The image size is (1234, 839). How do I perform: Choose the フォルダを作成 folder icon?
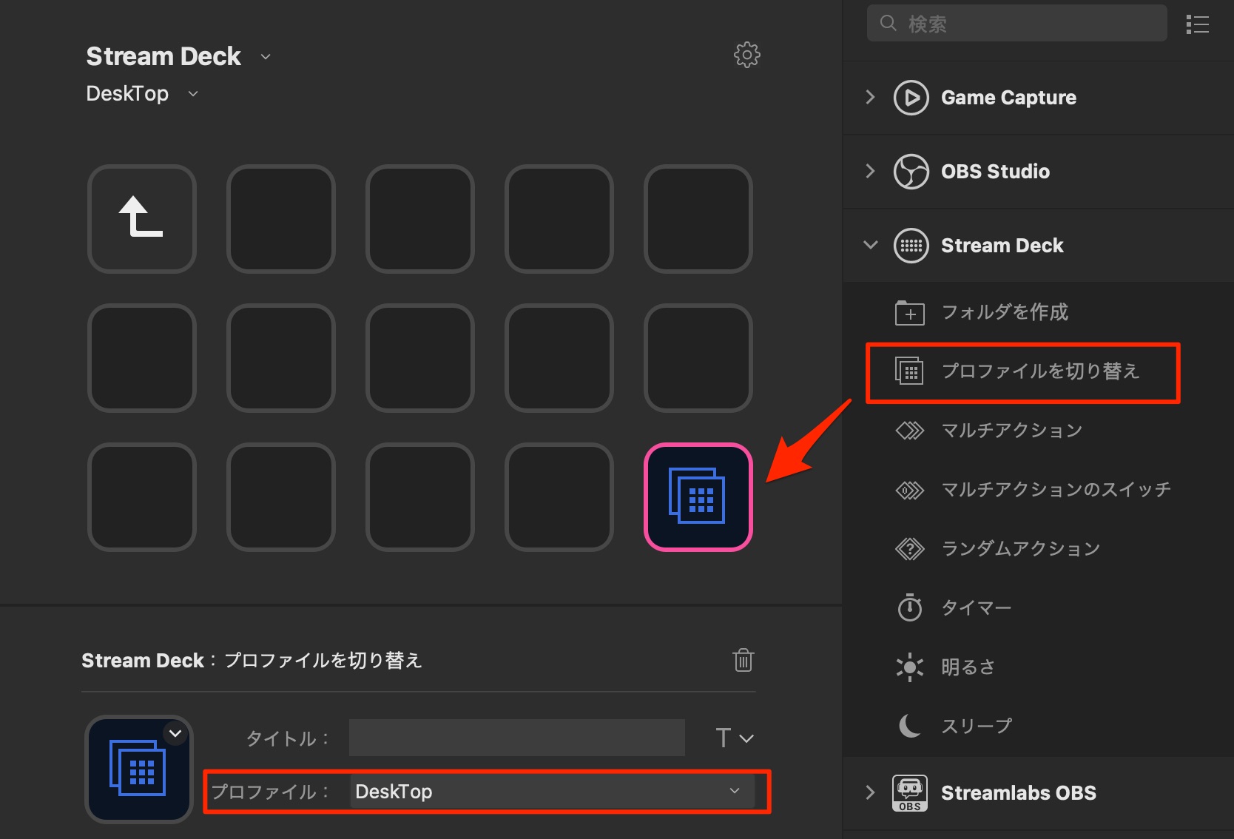[x=909, y=313]
